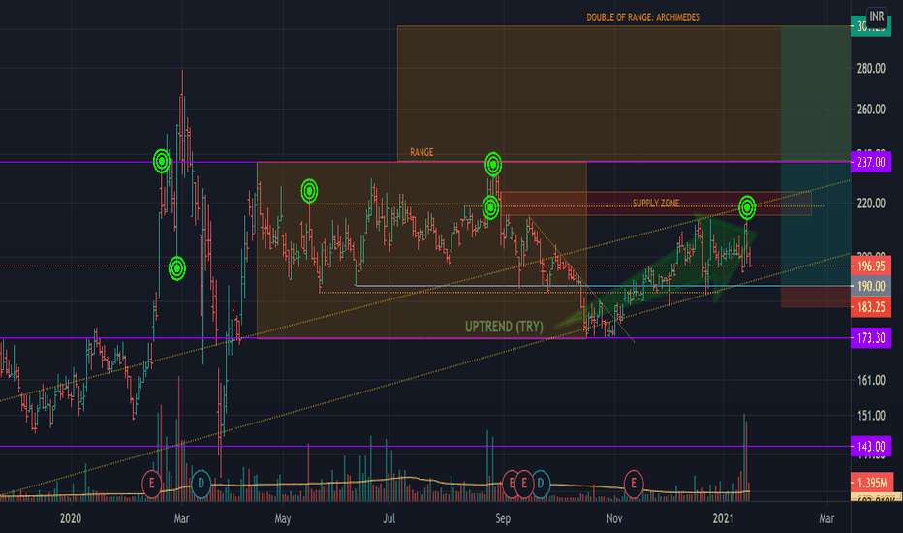Open dividend D marker near March 2020
The image size is (903, 533).
201,483
